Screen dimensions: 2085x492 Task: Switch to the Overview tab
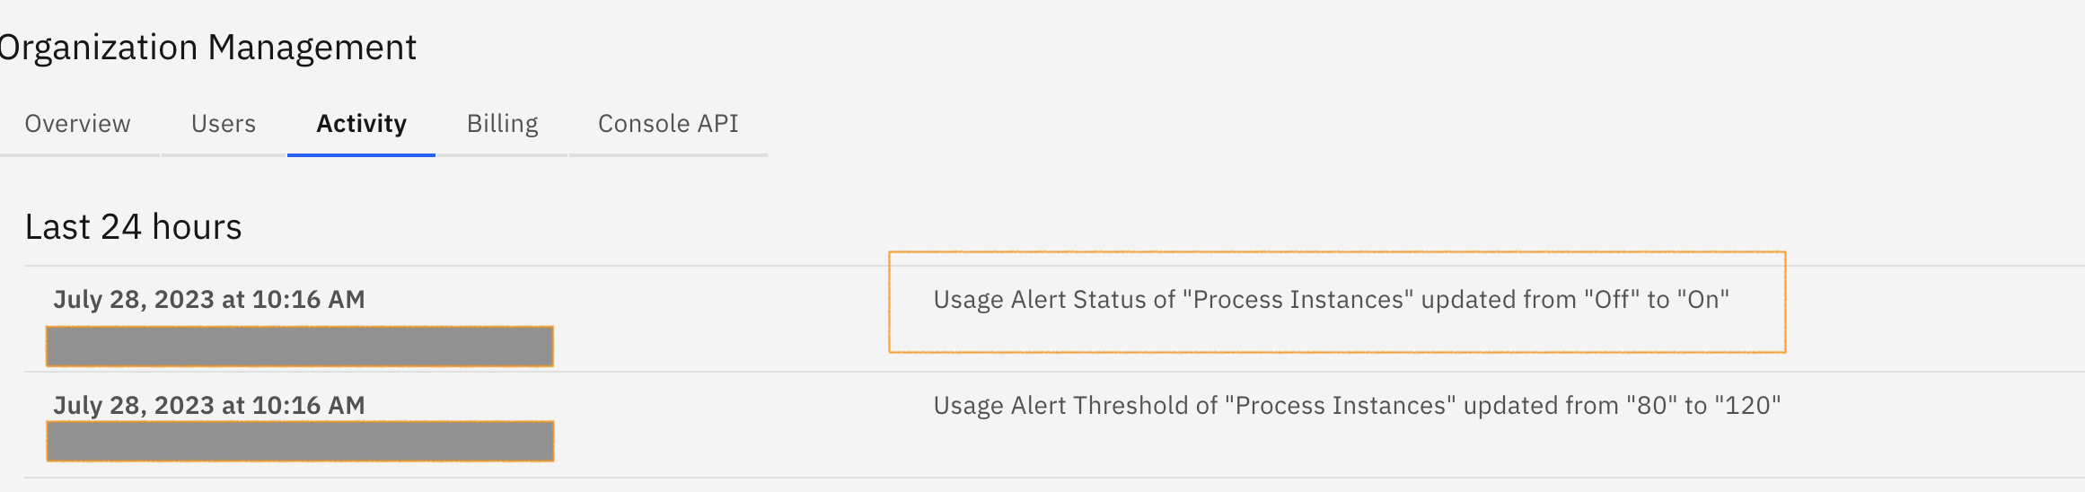(78, 124)
